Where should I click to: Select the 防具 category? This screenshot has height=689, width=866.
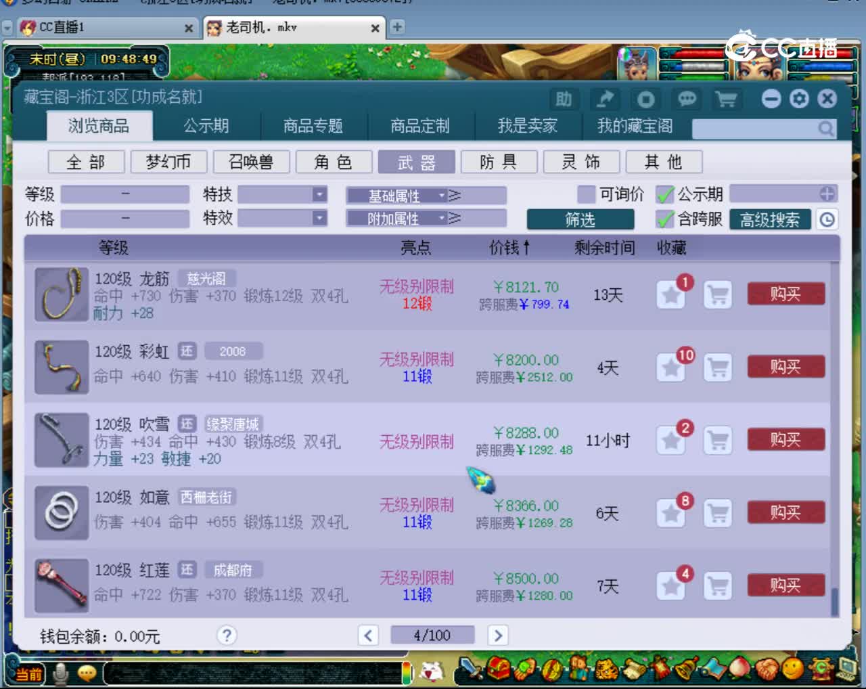pyautogui.click(x=499, y=162)
